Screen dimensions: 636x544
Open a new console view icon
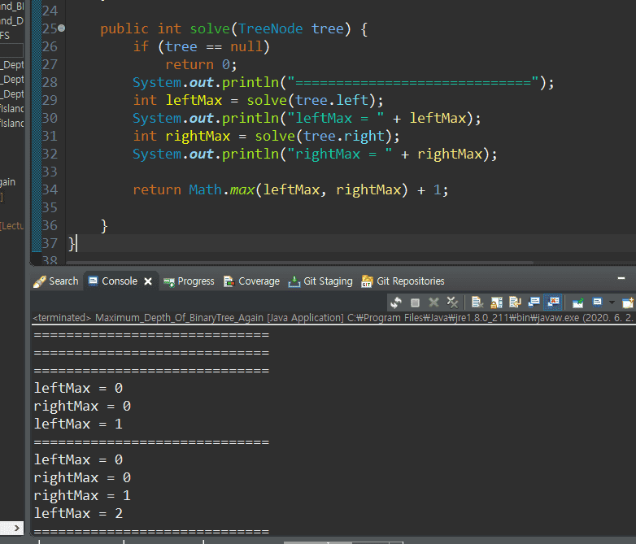(x=627, y=302)
